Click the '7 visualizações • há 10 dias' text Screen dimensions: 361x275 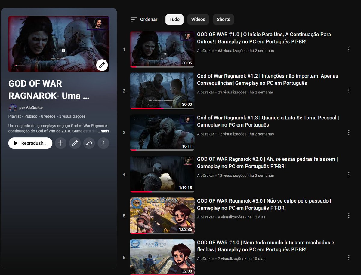242,258
